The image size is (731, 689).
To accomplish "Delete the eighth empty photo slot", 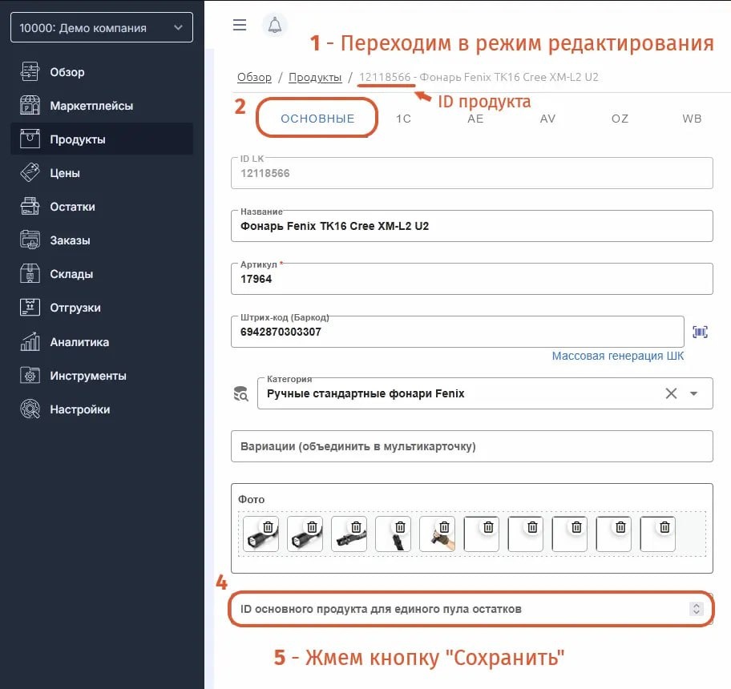I will coord(576,527).
